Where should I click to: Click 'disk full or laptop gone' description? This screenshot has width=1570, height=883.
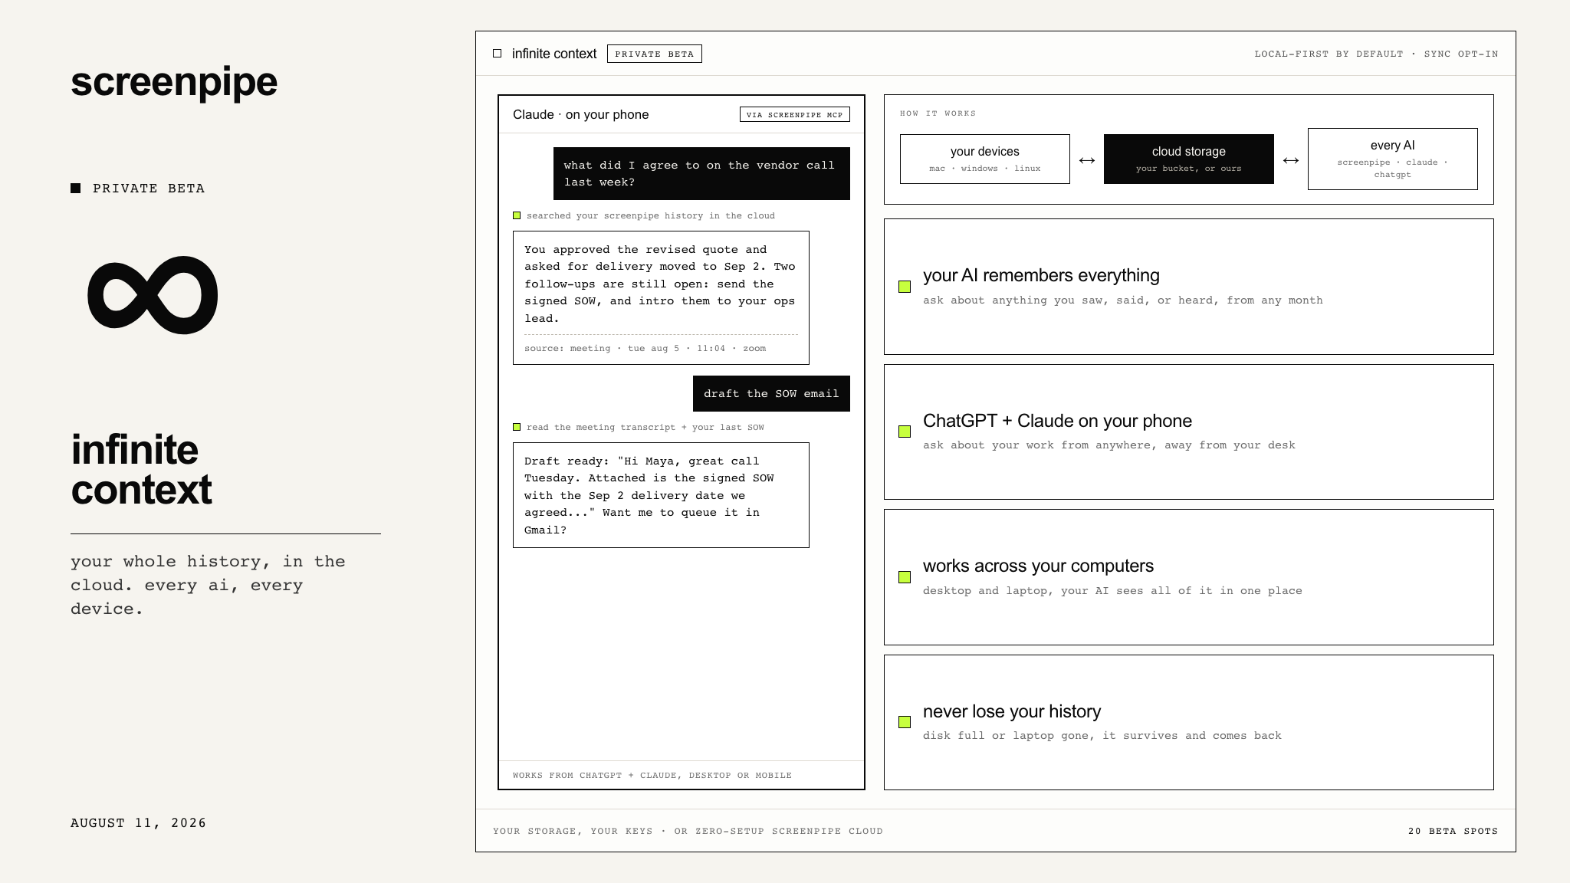(1102, 736)
